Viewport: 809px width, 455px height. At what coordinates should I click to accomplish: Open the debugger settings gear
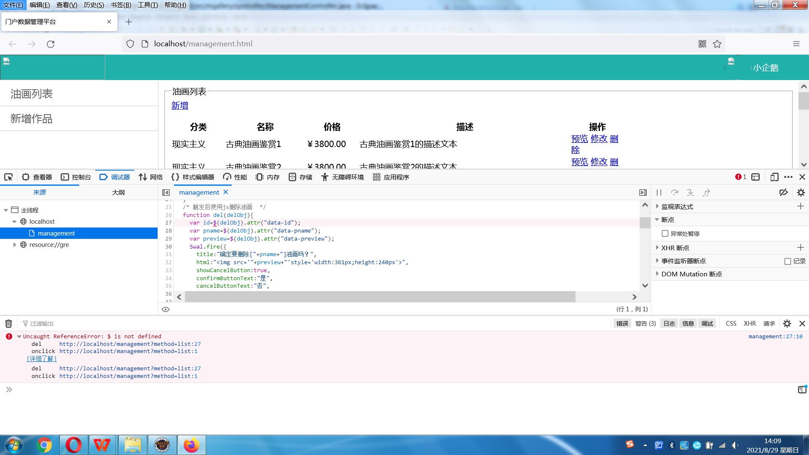coord(801,192)
